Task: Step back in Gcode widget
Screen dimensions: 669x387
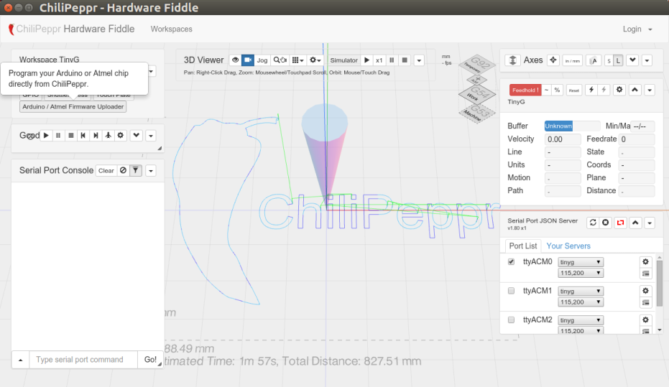Action: [83, 136]
